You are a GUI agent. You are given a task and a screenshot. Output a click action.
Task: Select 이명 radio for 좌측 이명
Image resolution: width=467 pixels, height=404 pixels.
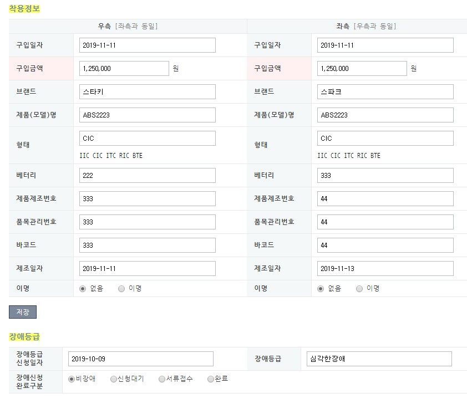pyautogui.click(x=359, y=288)
